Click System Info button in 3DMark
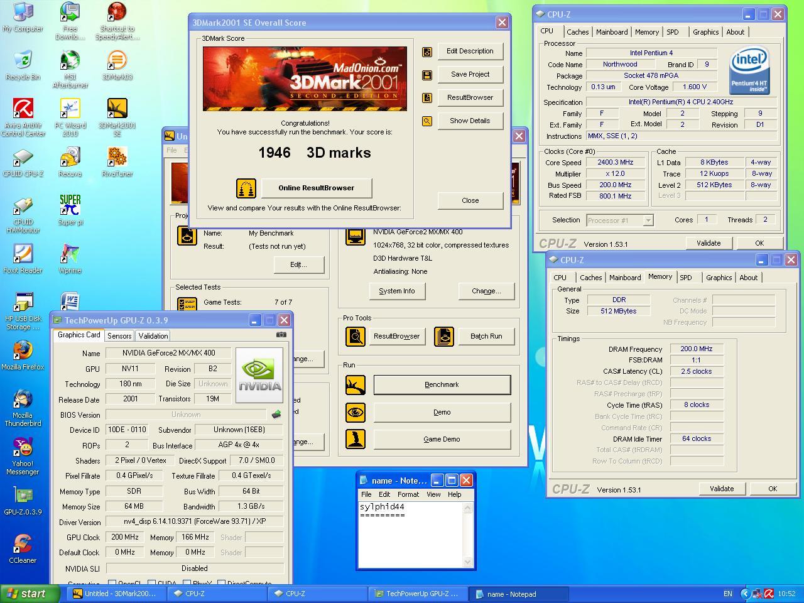 pyautogui.click(x=396, y=291)
